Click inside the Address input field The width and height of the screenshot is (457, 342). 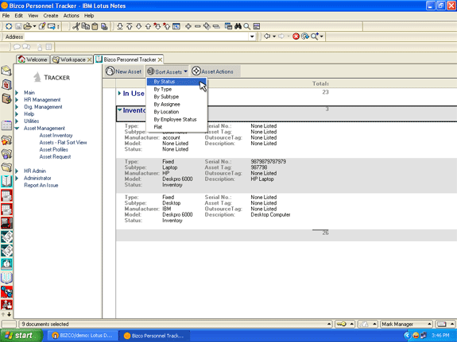(x=137, y=37)
